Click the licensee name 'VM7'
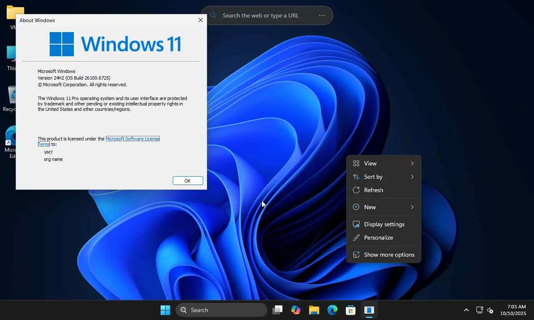This screenshot has height=320, width=534. click(x=48, y=152)
